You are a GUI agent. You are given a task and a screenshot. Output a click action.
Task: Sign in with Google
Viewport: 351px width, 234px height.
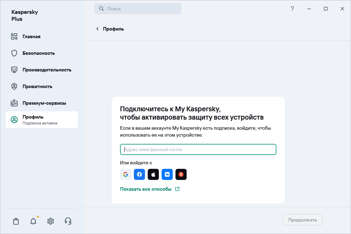click(x=125, y=174)
